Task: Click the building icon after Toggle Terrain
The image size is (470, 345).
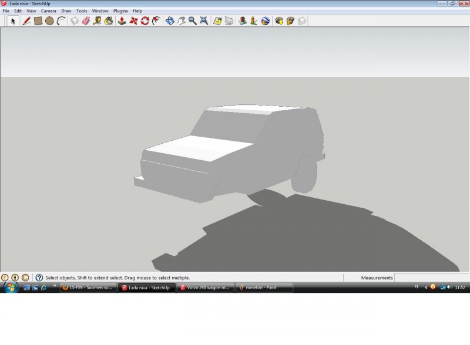Action: 242,21
